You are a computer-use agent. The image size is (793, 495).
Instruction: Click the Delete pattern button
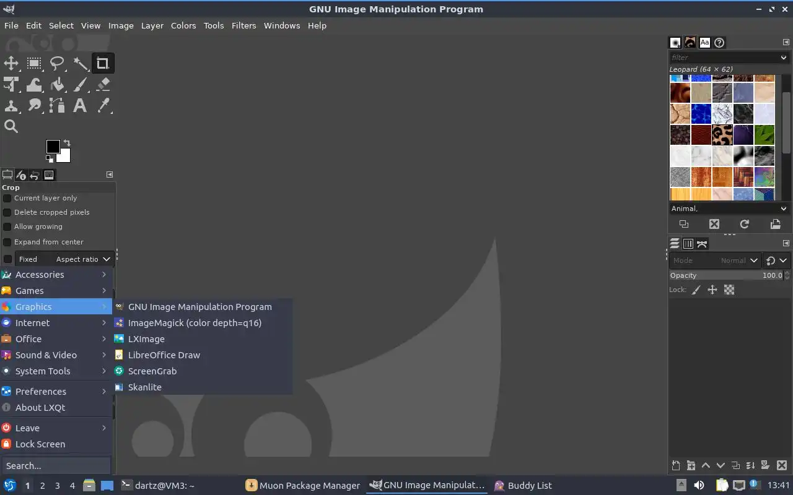714,224
